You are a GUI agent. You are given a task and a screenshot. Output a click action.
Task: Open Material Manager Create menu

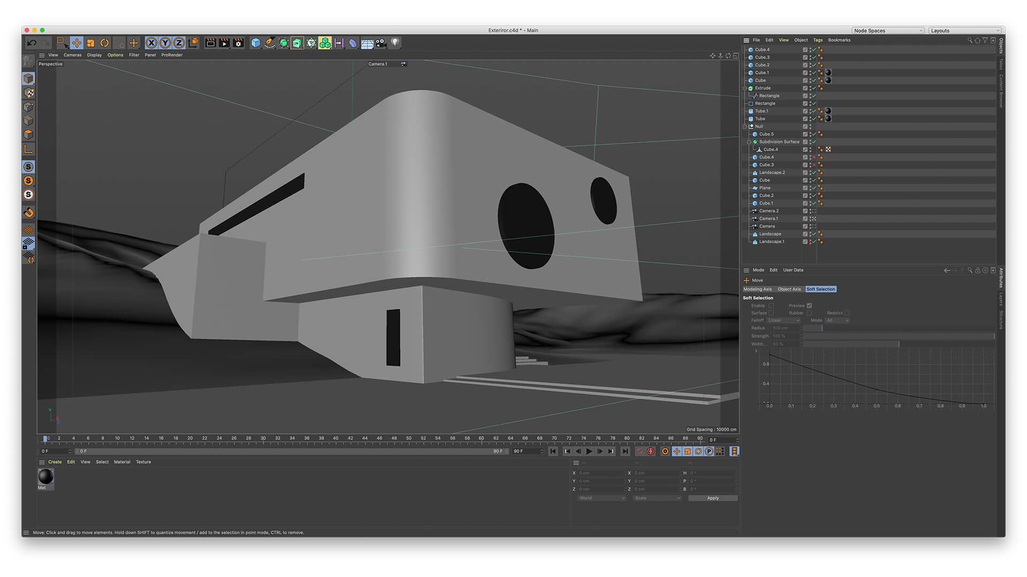tap(55, 462)
